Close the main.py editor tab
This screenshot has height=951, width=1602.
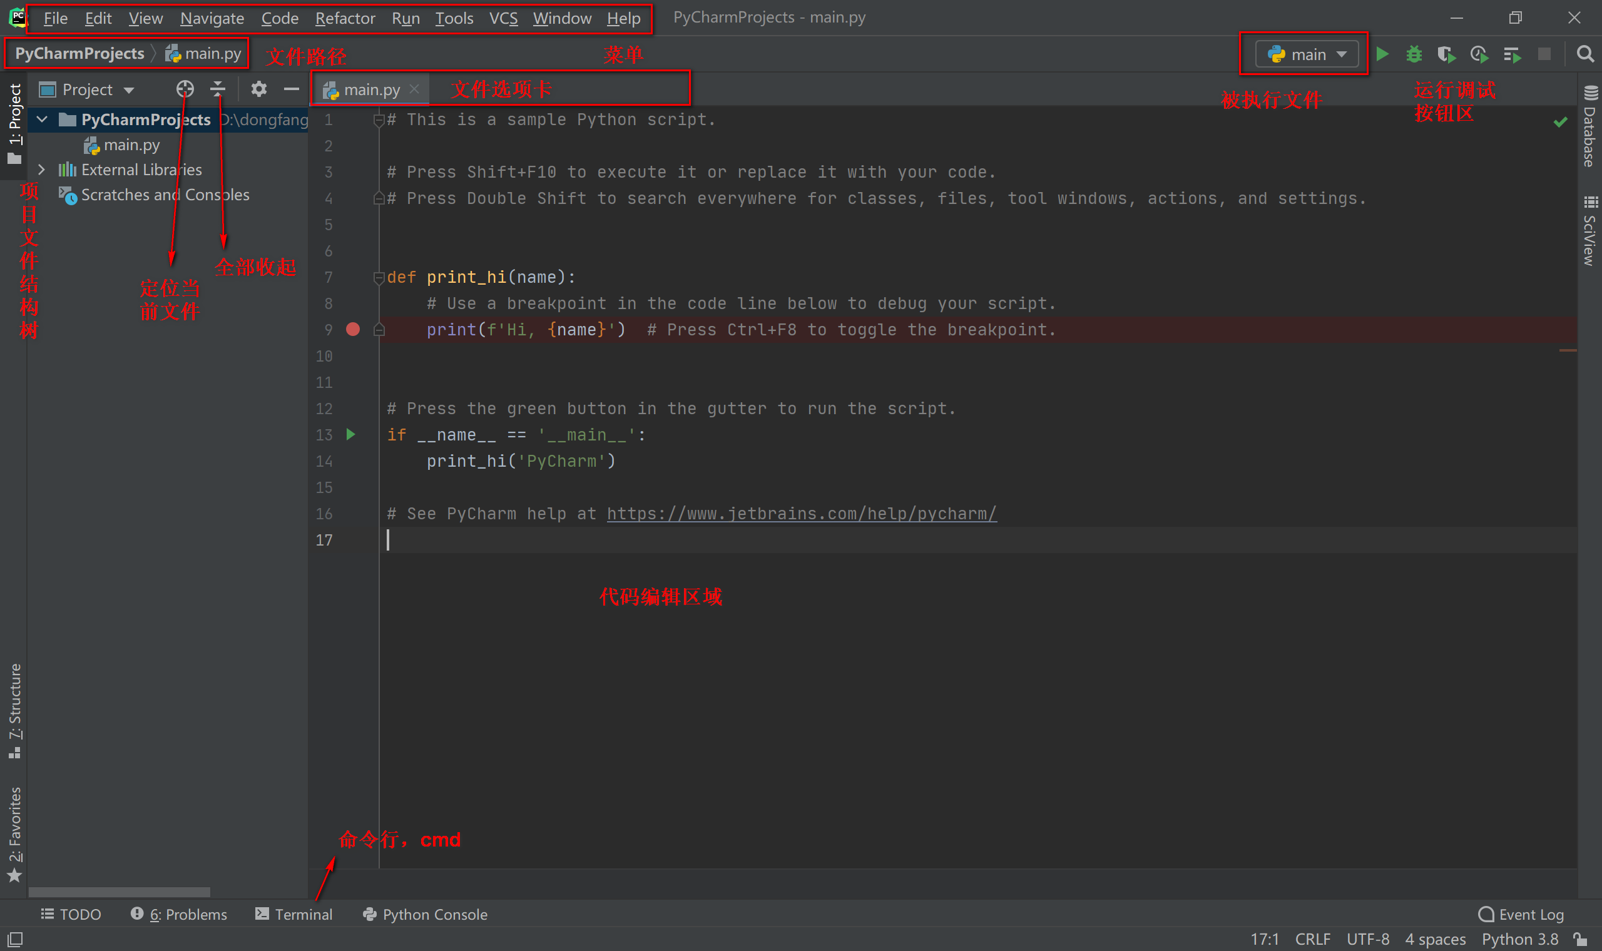point(414,89)
